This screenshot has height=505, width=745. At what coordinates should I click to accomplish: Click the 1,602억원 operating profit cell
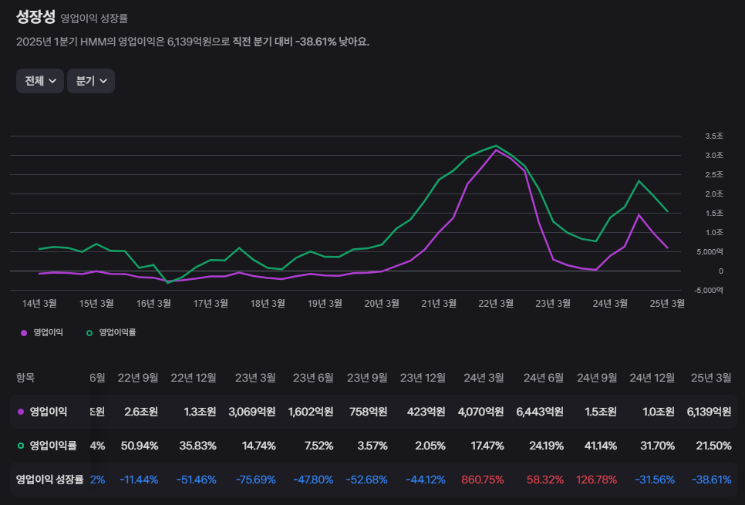pyautogui.click(x=311, y=412)
